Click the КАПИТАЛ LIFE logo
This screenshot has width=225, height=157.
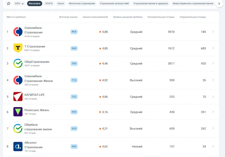point(18,96)
